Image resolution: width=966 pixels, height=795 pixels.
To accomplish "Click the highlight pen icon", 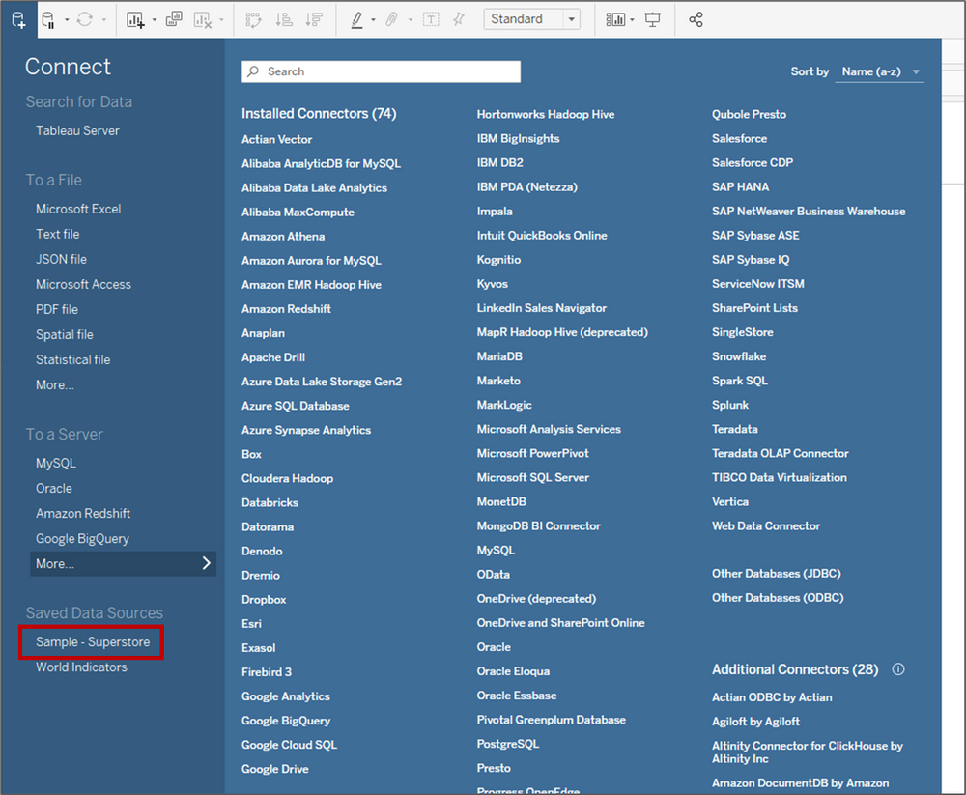I will point(356,19).
